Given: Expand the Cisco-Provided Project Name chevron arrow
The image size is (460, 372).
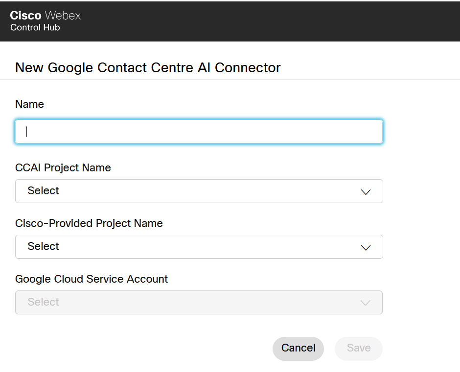Looking at the screenshot, I should 366,248.
